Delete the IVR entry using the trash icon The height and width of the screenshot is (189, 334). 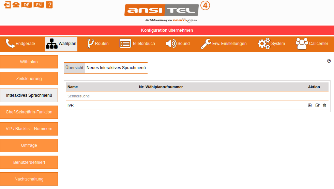(x=324, y=106)
